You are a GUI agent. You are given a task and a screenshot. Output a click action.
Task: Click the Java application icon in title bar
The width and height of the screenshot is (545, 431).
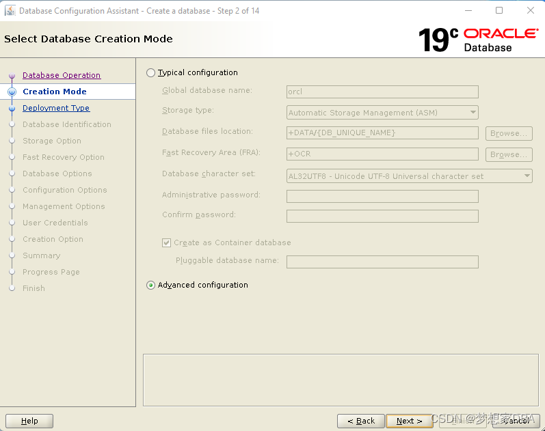10,10
